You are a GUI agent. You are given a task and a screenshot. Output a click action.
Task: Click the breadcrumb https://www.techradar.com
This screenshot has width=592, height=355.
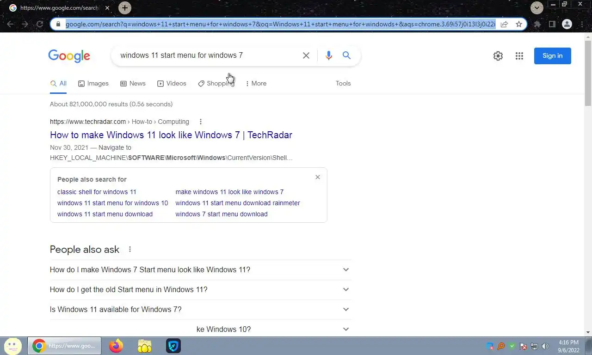click(88, 122)
